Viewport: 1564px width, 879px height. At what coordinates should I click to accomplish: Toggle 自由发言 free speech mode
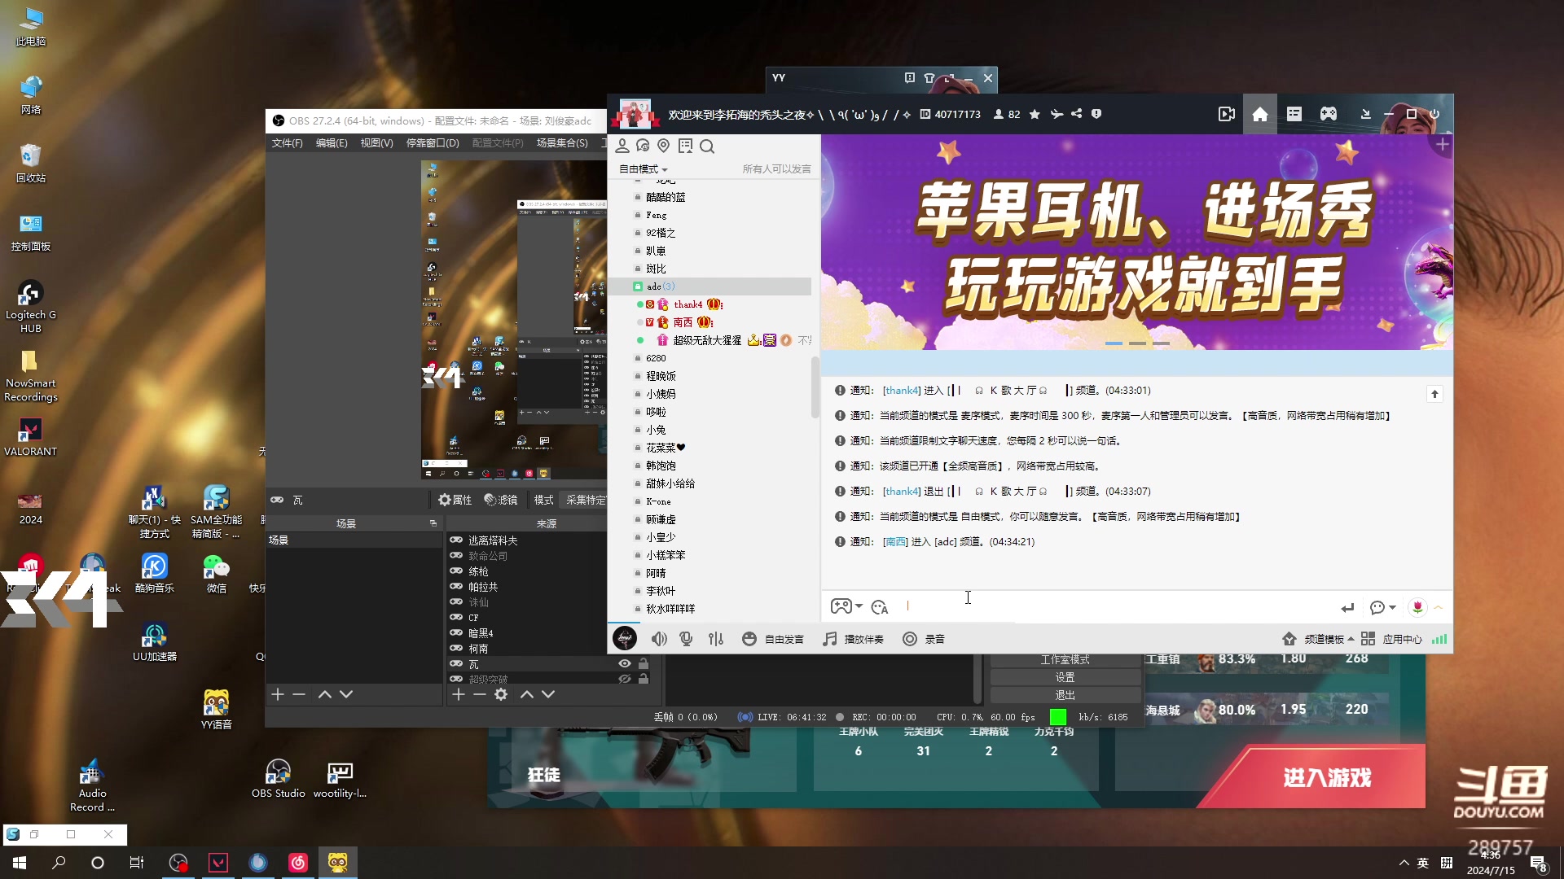[x=772, y=639]
